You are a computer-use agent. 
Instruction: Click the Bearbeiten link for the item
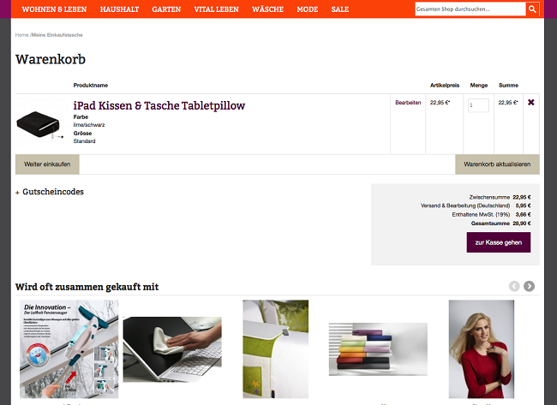pos(408,103)
